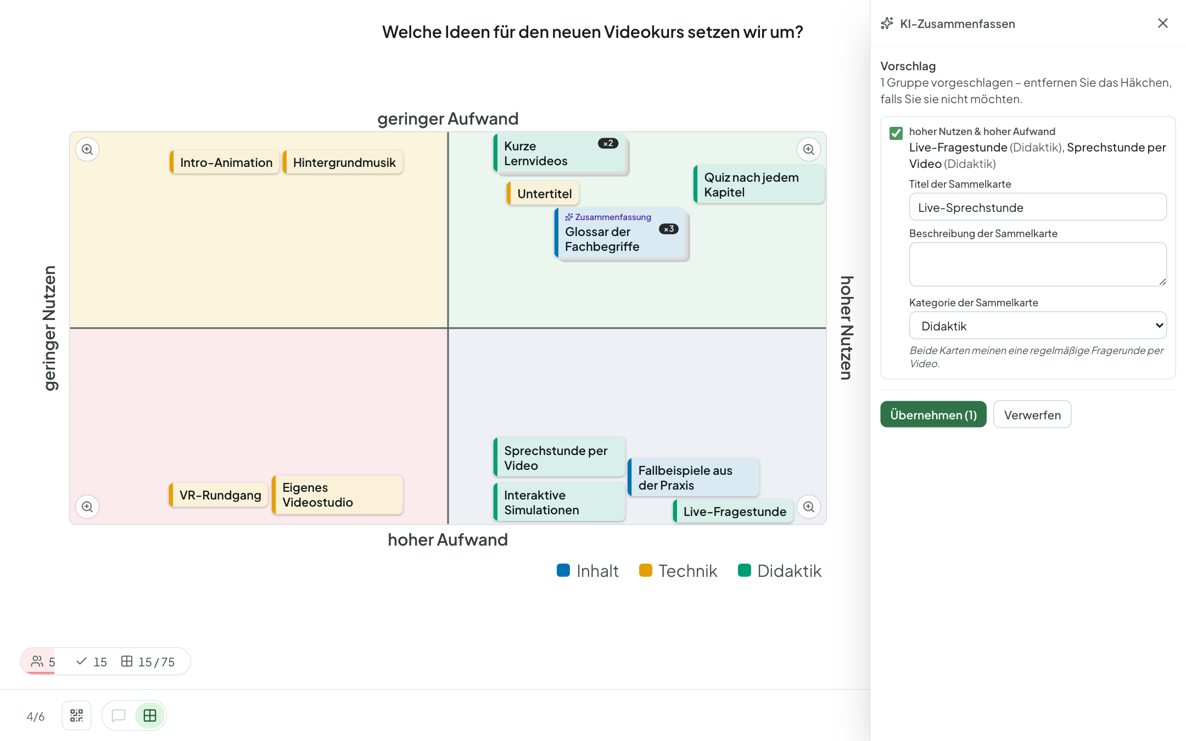Zoom into the bottom-left quadrant magnifier
The height and width of the screenshot is (741, 1186).
pos(87,507)
